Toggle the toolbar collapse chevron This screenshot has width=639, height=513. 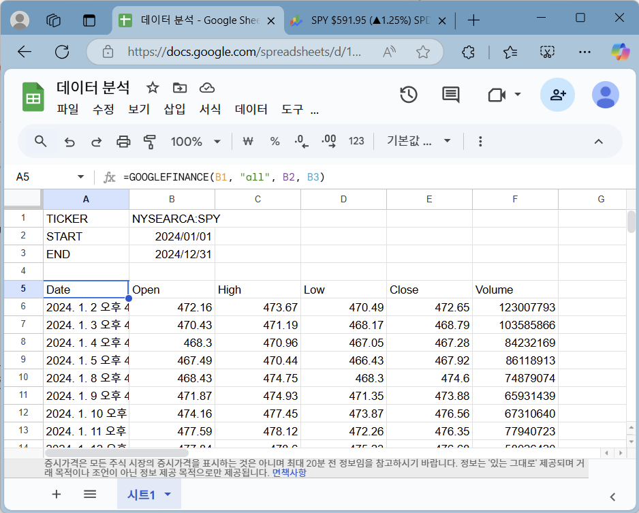coord(598,141)
